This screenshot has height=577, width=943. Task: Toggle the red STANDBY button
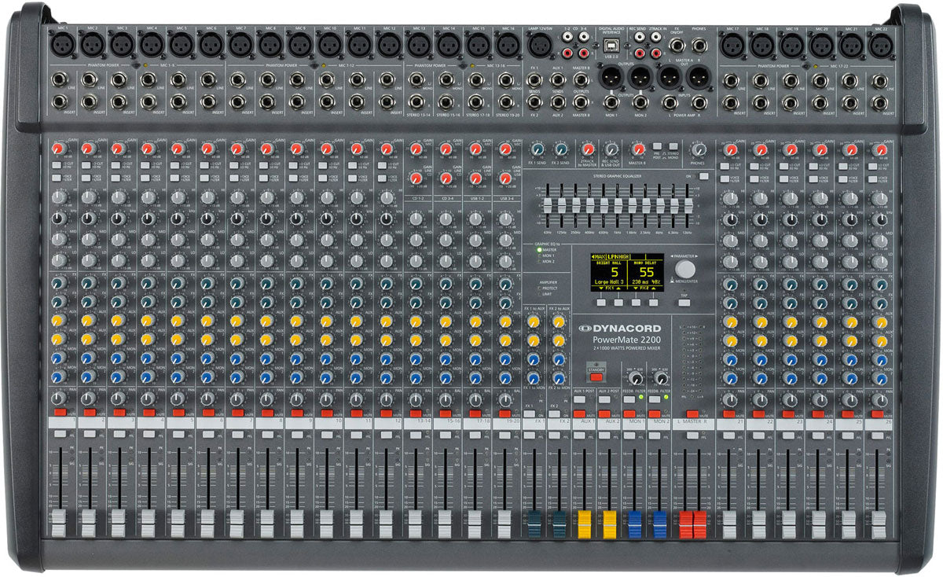click(x=596, y=377)
